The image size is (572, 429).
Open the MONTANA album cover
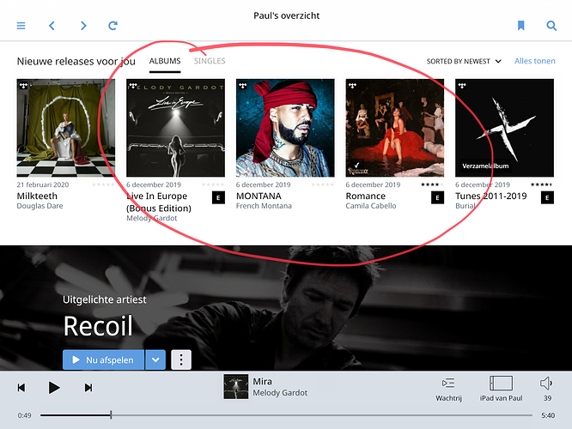click(285, 128)
